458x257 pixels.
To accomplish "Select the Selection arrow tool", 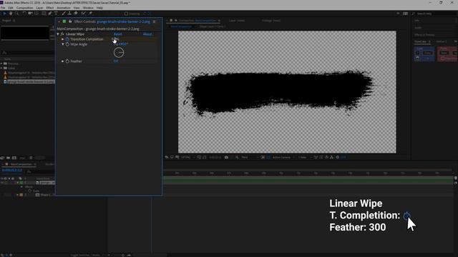I will [5, 14].
